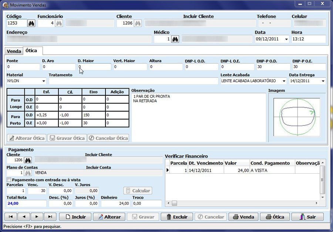Viewport: 333px width, 232px height.
Task: Select the financeiro row with 14/12/2011
Action: 242,170
